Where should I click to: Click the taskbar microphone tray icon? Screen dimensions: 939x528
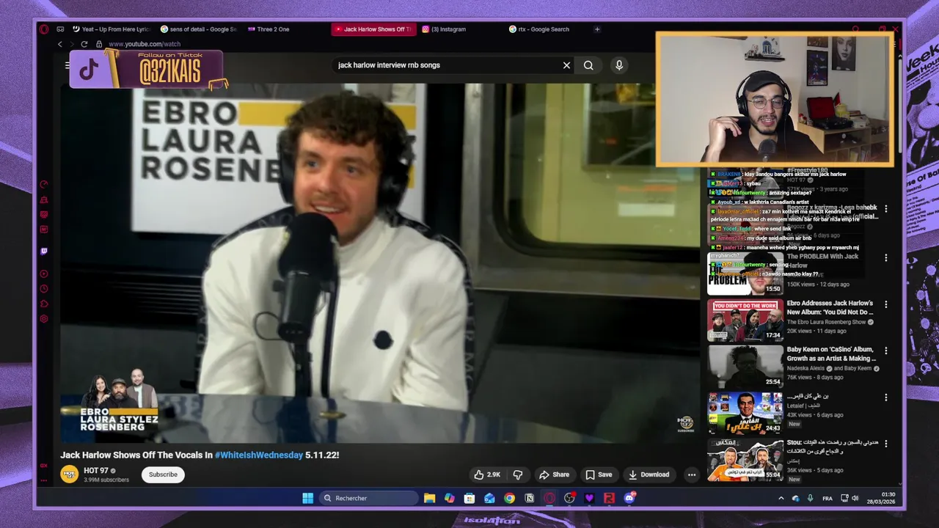810,498
